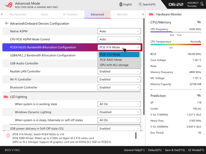206x154 pixels.
Task: Click General Help(F1)
Action: point(134,150)
